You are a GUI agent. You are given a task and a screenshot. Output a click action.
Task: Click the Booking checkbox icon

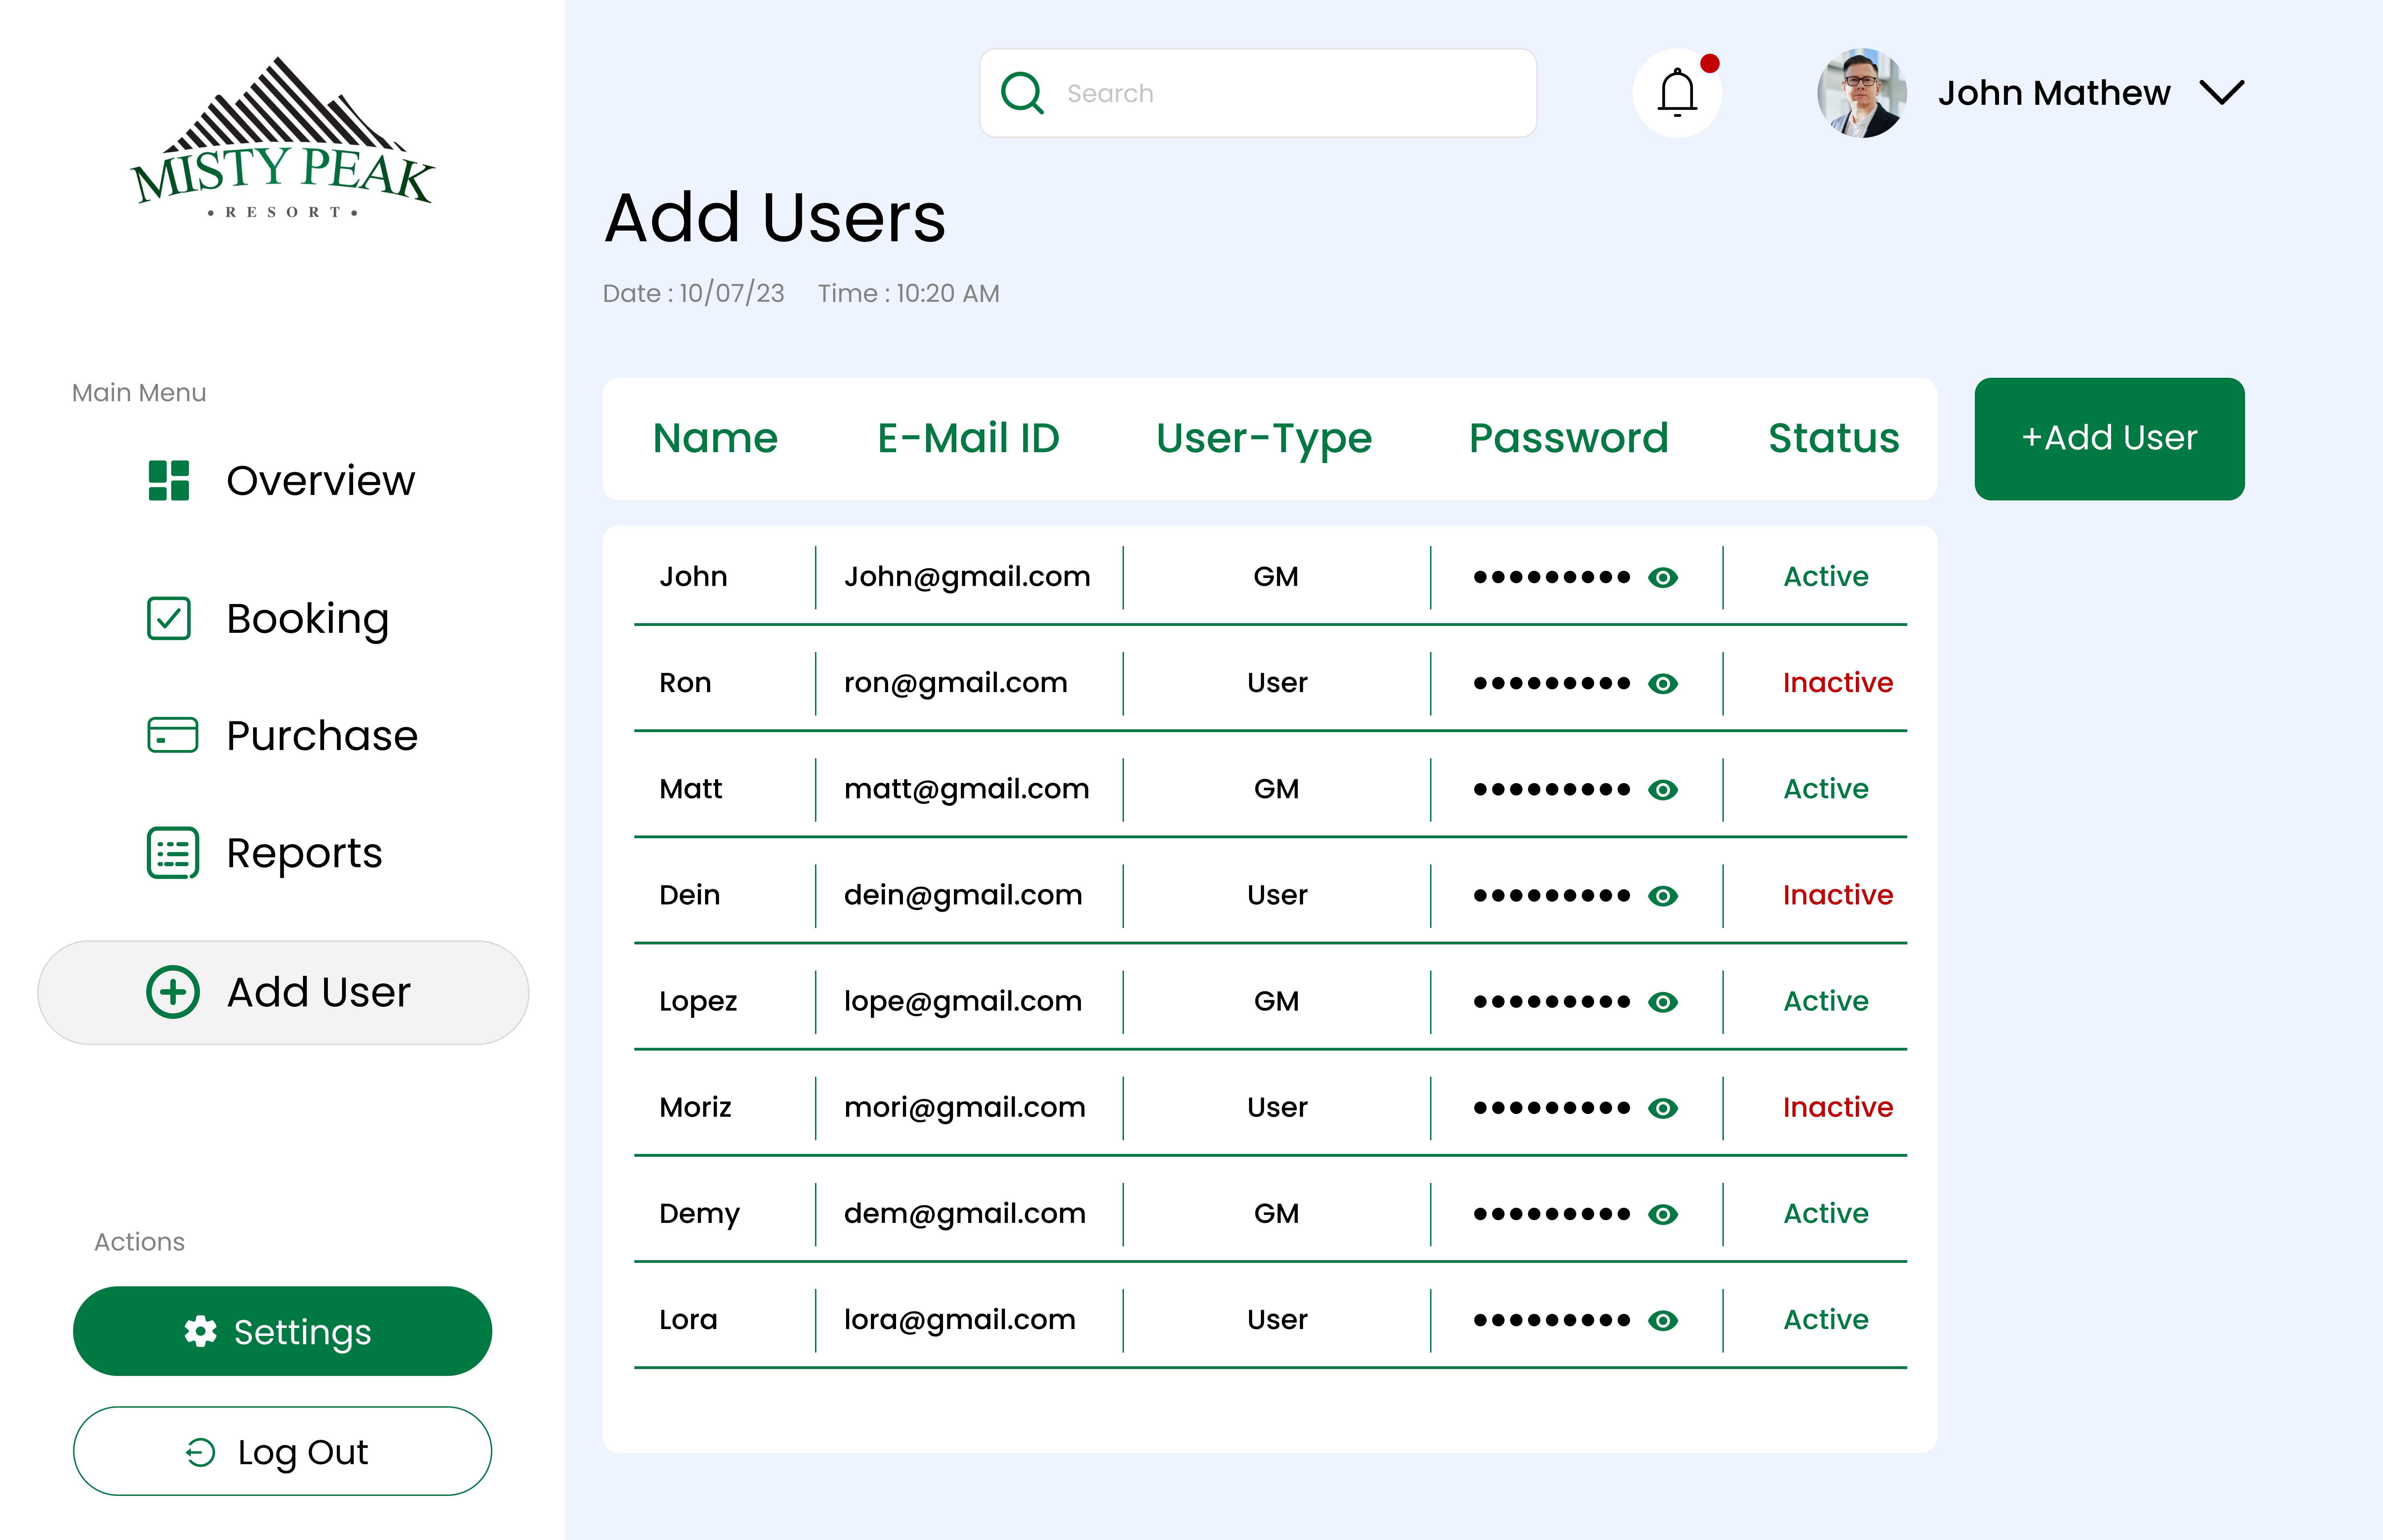click(168, 618)
